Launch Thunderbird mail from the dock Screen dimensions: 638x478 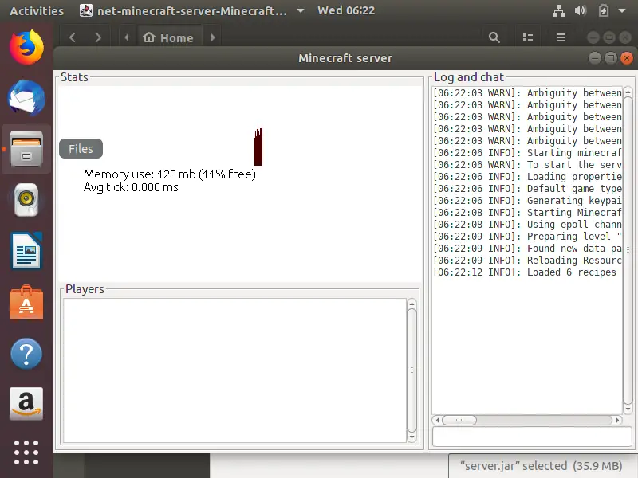click(26, 97)
